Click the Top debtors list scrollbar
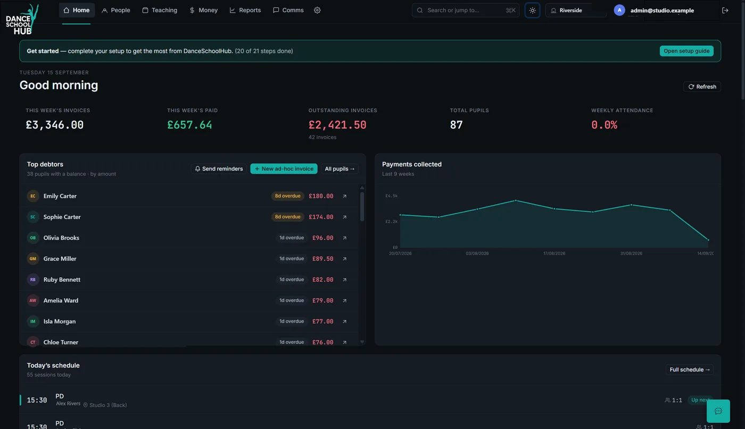The width and height of the screenshot is (745, 429). coord(362,206)
